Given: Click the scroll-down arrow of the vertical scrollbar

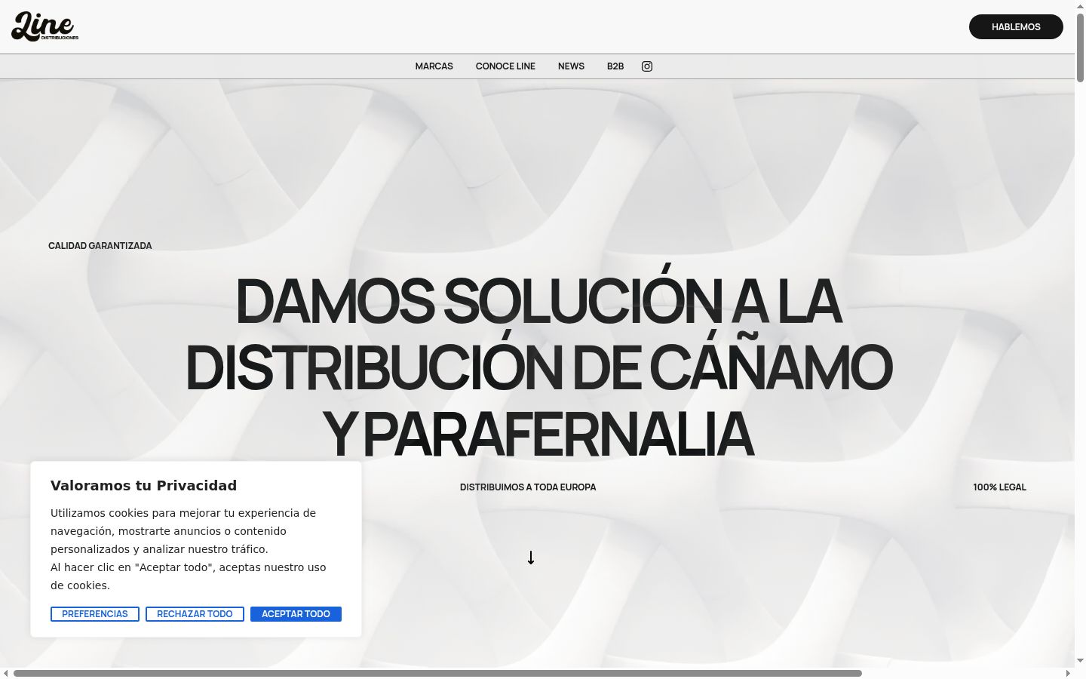Looking at the screenshot, I should pos(1080,661).
